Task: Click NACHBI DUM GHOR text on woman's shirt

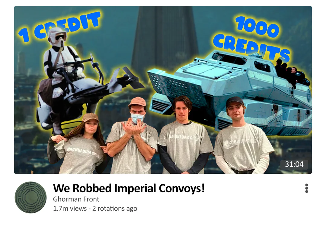Action: point(83,152)
